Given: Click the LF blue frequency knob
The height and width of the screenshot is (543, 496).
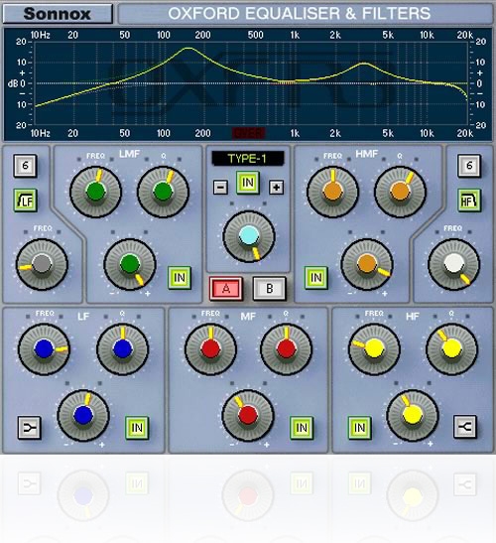Looking at the screenshot, I should pos(44,349).
